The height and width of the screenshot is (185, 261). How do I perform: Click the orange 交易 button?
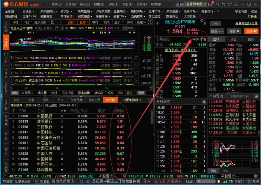[251, 31]
